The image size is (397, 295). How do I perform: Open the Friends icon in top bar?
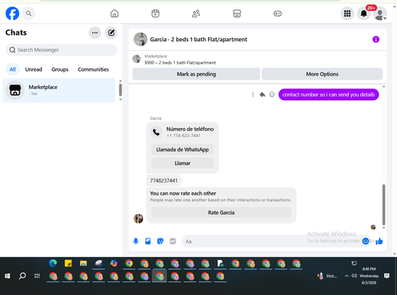(x=196, y=14)
